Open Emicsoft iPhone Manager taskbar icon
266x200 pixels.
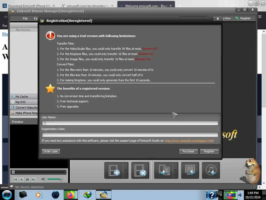click(x=104, y=195)
